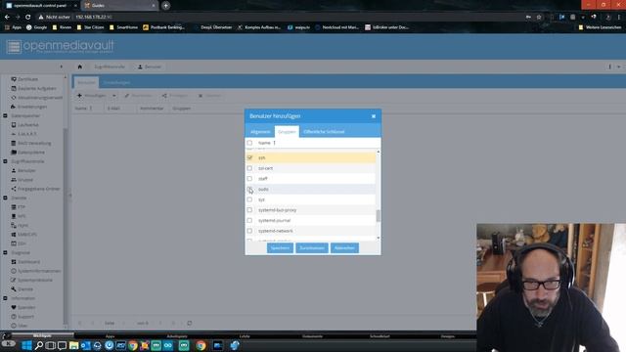Open Freigegebene Ordner share icon

(x=14, y=189)
